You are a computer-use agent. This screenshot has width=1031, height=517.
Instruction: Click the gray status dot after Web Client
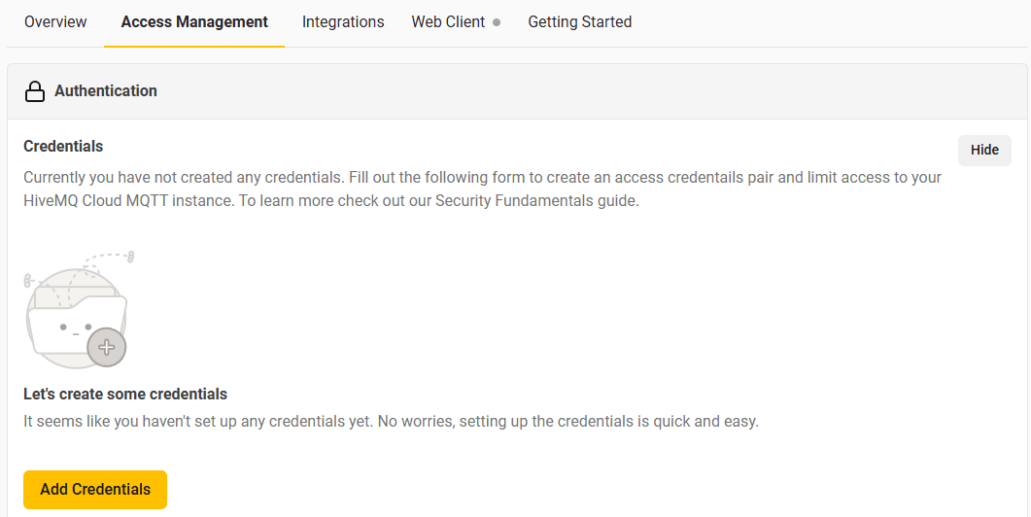[x=497, y=22]
